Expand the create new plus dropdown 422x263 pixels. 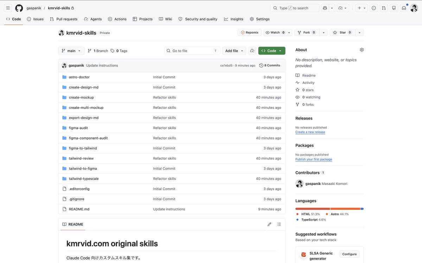[x=362, y=8]
